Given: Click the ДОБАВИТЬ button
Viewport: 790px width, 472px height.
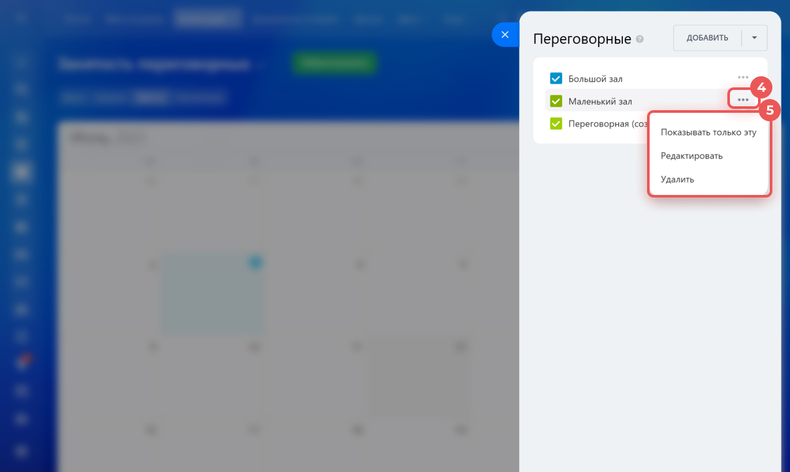Looking at the screenshot, I should 707,38.
